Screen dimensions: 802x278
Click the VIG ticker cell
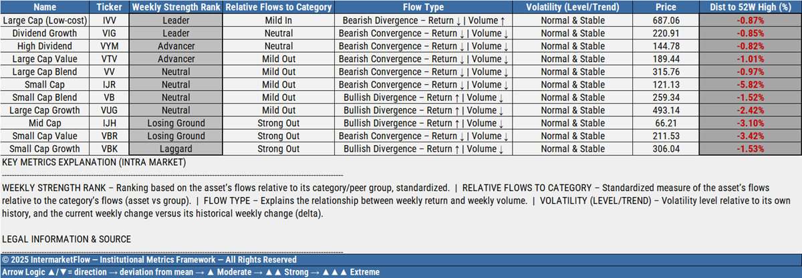[109, 33]
